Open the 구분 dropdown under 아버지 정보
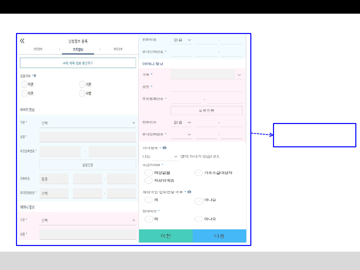The image size is (360, 270). (x=87, y=123)
